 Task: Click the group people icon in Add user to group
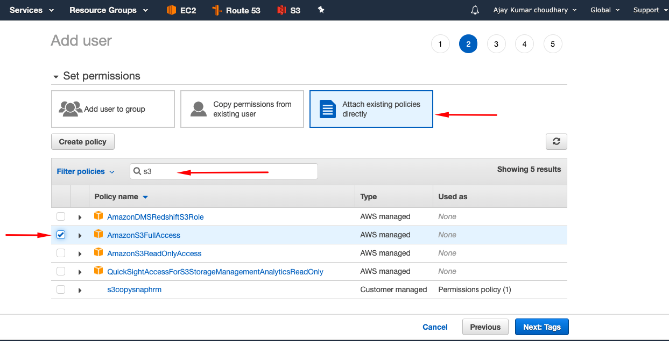tap(70, 108)
